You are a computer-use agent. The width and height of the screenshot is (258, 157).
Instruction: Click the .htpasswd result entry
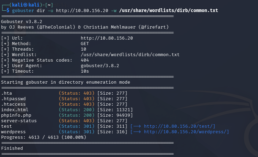point(13,99)
